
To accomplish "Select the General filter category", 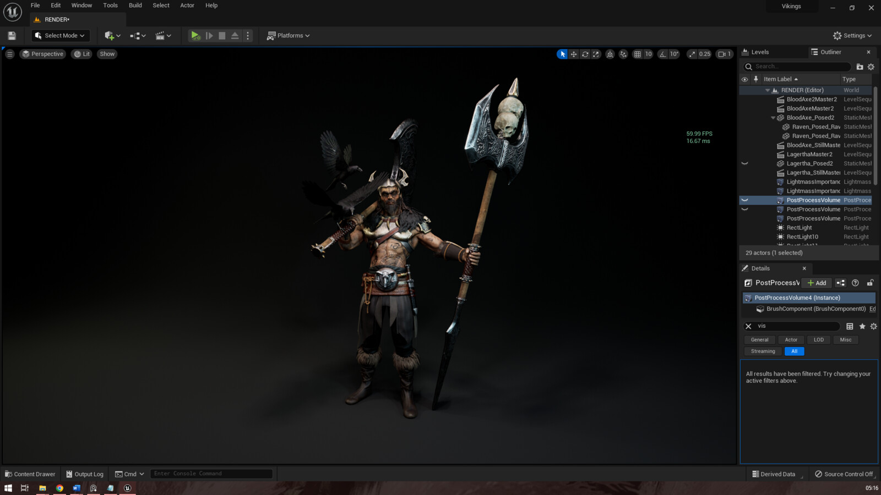I will 759,340.
